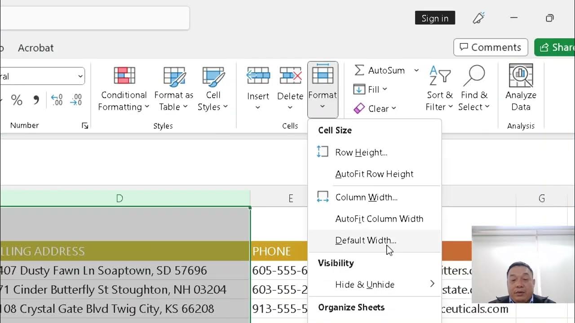The width and height of the screenshot is (575, 323).
Task: Click the Conditional Formatting icon
Action: [x=124, y=76]
